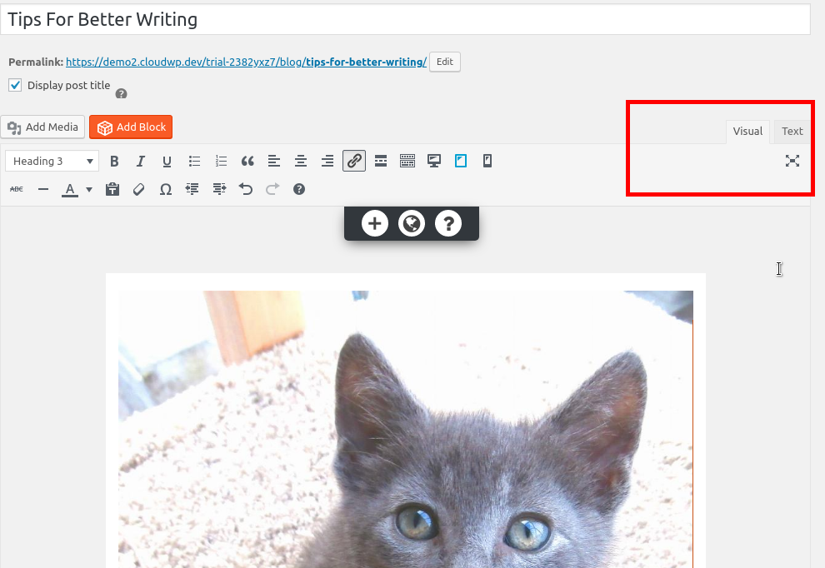This screenshot has width=825, height=568.
Task: Toggle underline formatting
Action: pos(167,161)
